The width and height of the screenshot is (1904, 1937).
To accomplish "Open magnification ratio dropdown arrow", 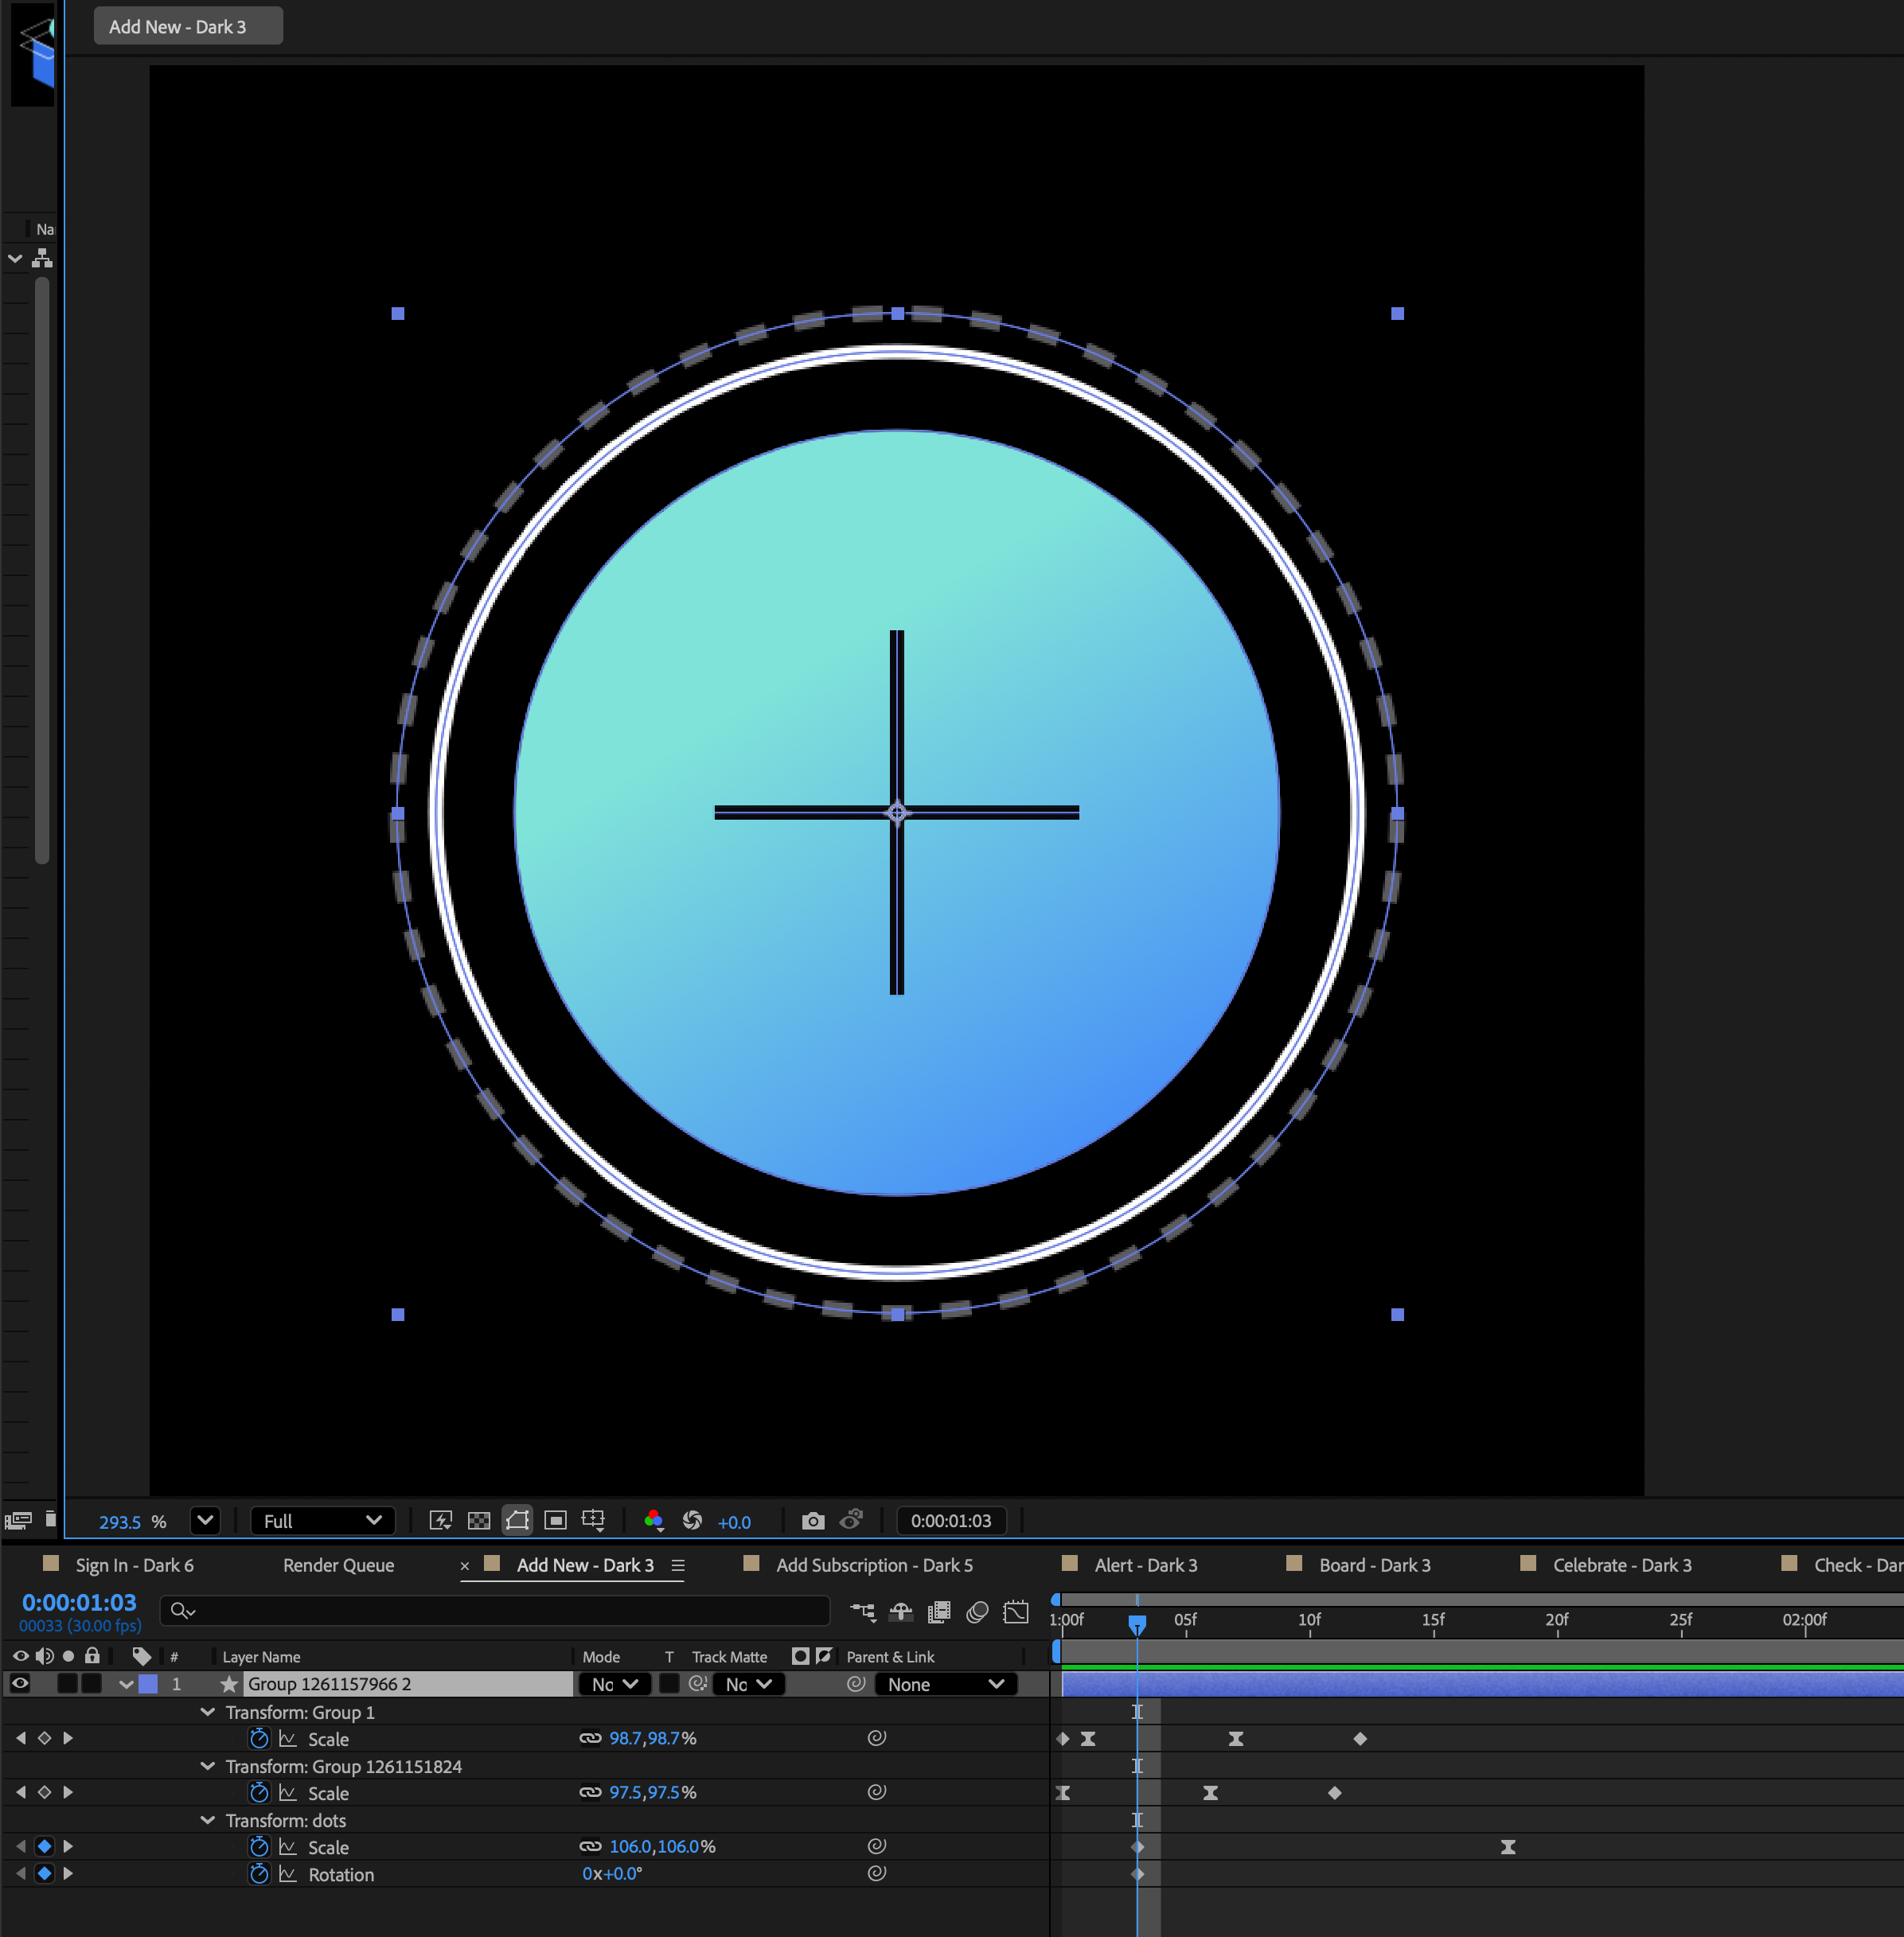I will click(205, 1521).
